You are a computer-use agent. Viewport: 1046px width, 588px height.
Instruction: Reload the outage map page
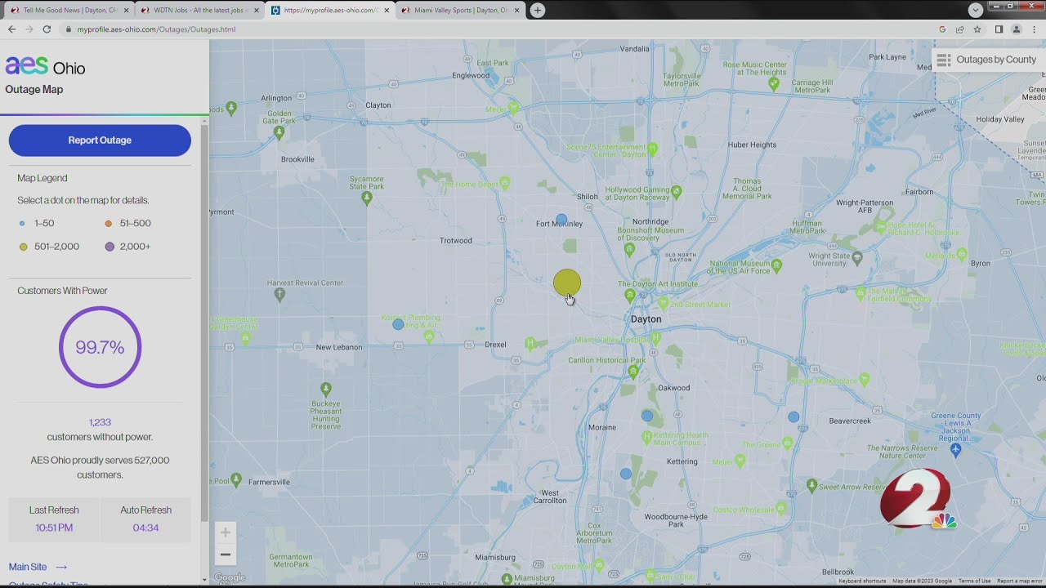click(47, 29)
